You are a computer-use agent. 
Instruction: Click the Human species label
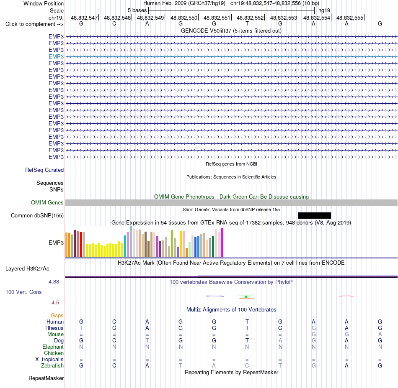(55, 322)
